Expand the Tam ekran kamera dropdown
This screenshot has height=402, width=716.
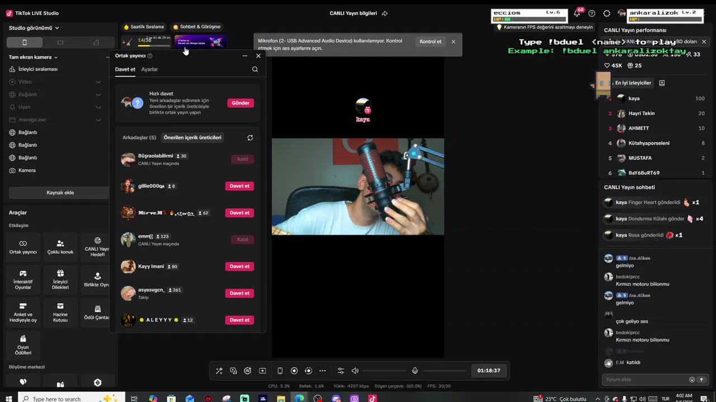pos(34,57)
